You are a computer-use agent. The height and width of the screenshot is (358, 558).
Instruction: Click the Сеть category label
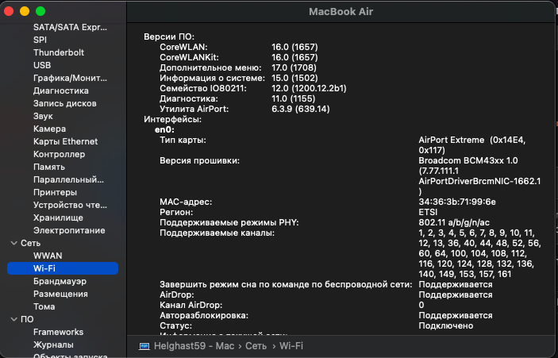31,243
